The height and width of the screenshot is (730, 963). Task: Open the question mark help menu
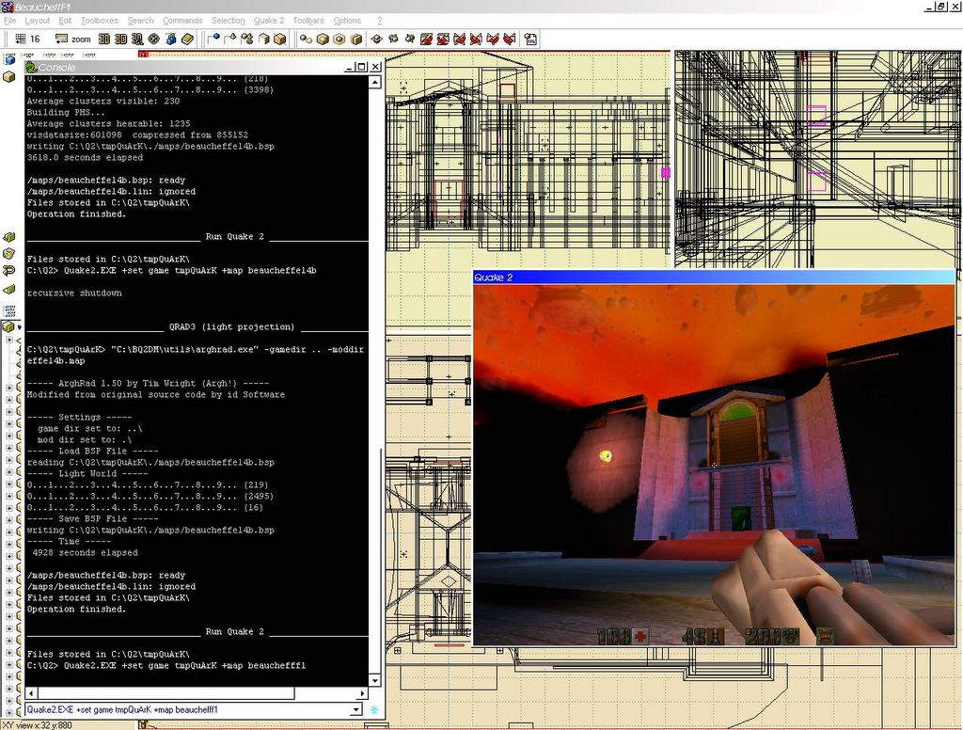pos(379,21)
